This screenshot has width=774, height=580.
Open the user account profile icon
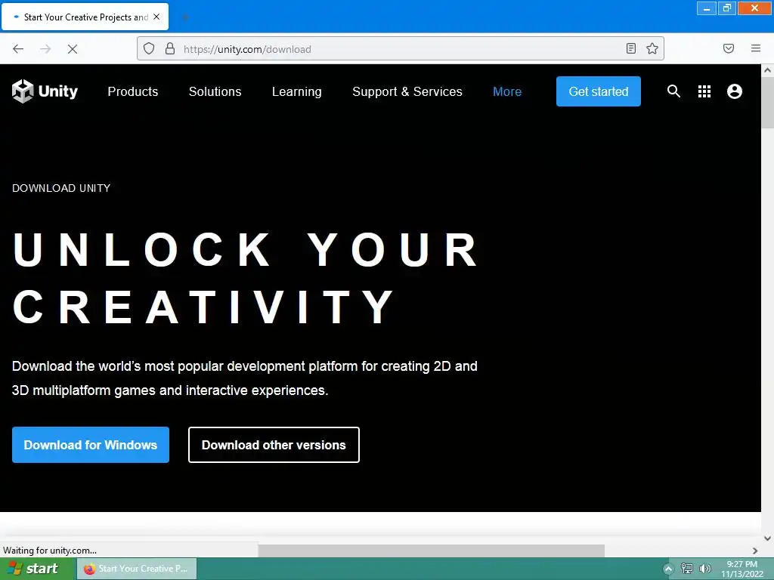pyautogui.click(x=735, y=91)
